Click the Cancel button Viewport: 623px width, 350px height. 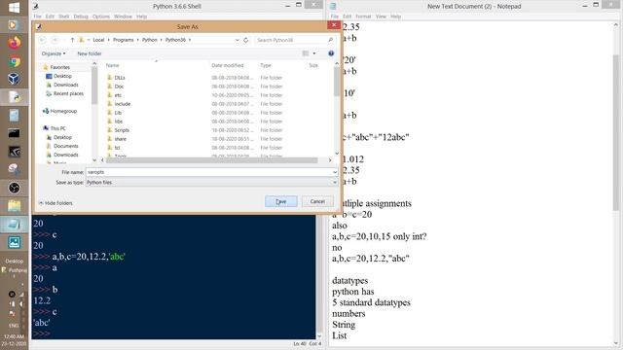[317, 201]
